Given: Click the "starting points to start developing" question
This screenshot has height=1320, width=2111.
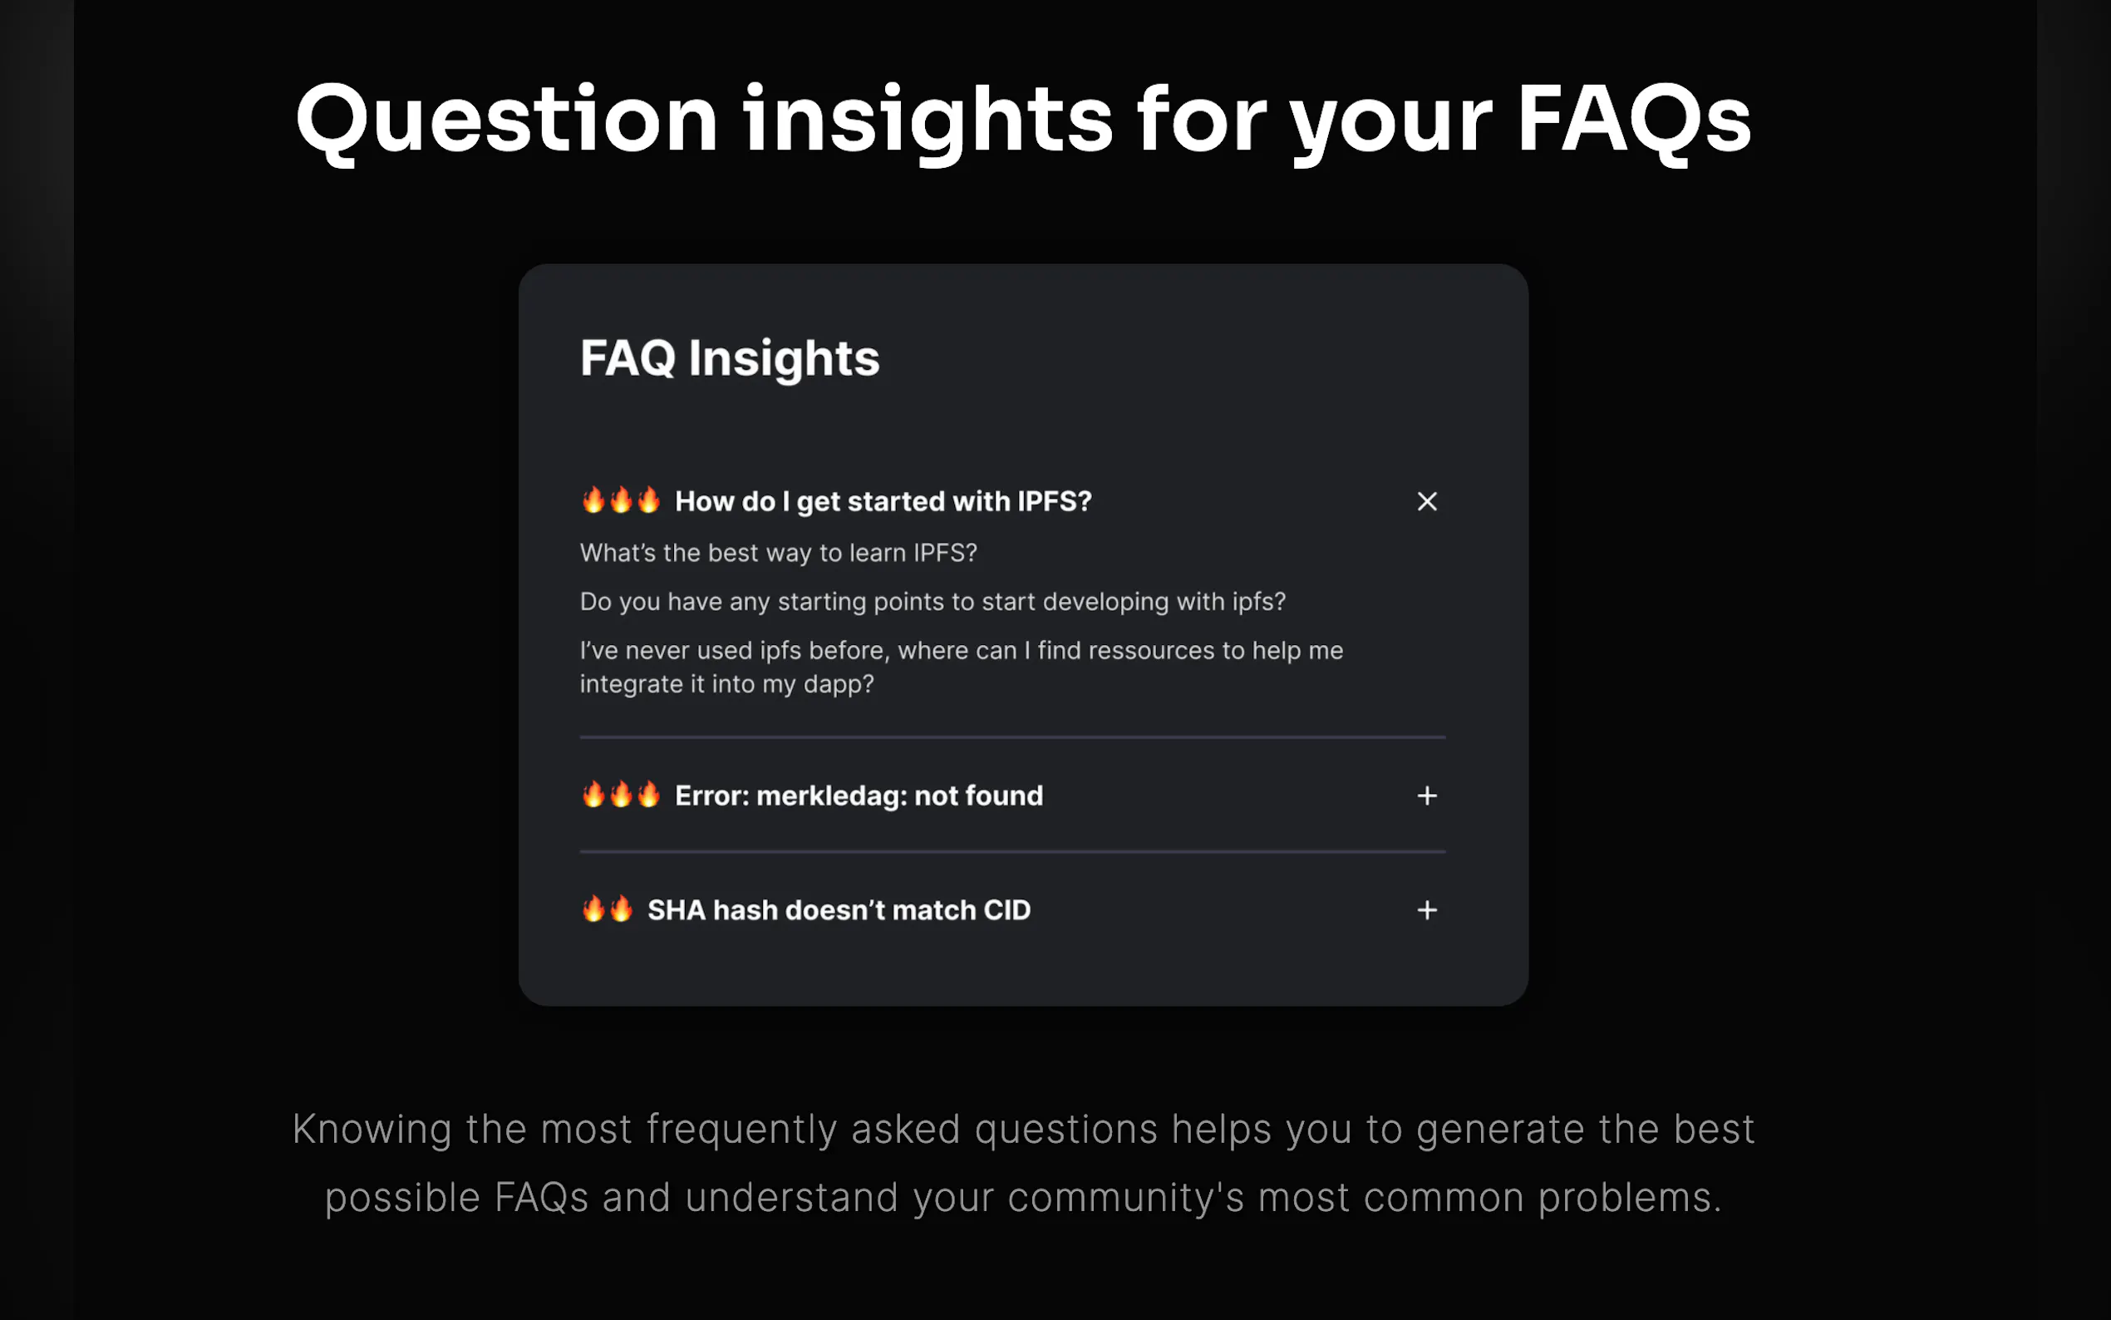Looking at the screenshot, I should 932,602.
